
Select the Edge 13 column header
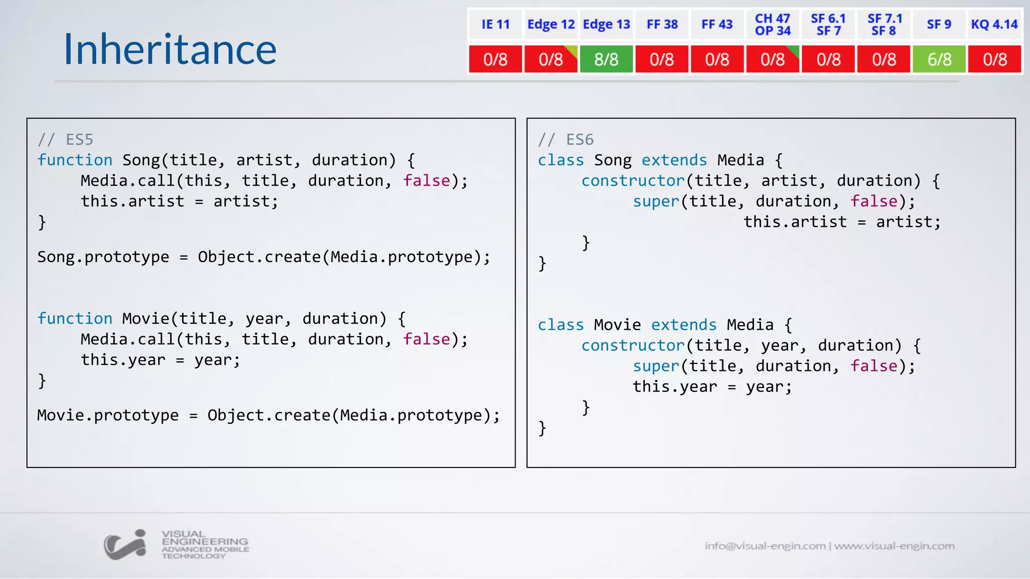pyautogui.click(x=606, y=25)
